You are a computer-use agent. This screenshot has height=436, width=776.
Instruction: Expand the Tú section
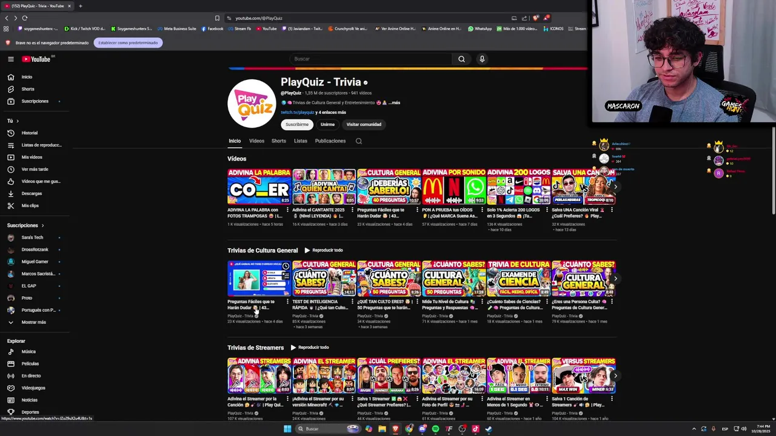13,121
